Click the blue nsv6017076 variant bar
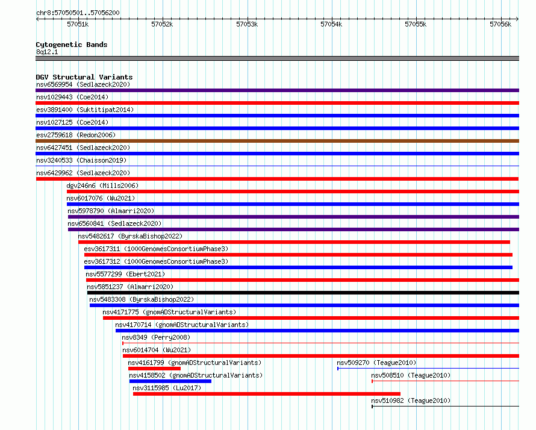The width and height of the screenshot is (536, 430). pyautogui.click(x=293, y=204)
